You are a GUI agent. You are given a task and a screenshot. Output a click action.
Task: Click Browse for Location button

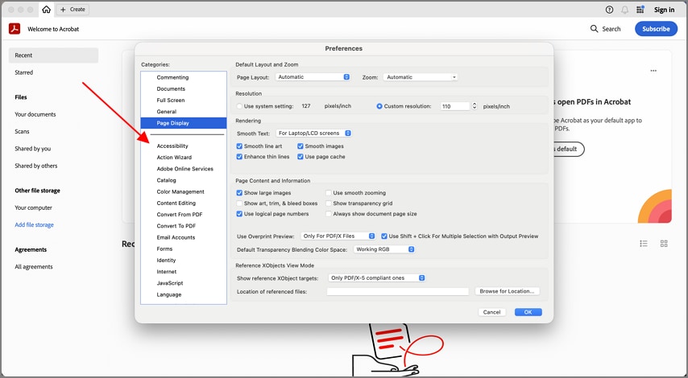(507, 291)
